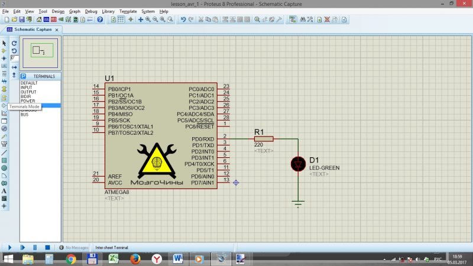Redo the last action
Viewport: 473px width, 266px height.
[190, 20]
